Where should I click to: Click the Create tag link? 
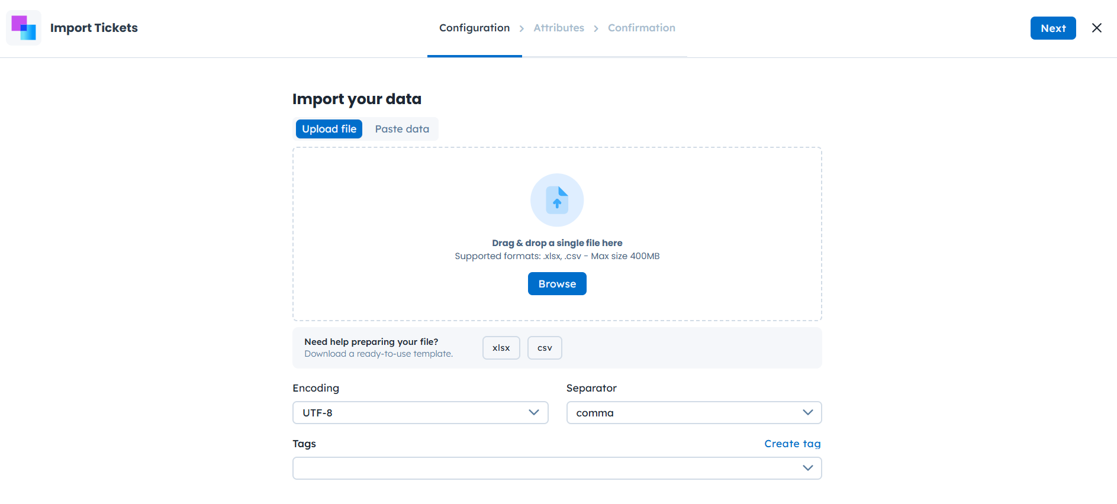click(x=792, y=444)
